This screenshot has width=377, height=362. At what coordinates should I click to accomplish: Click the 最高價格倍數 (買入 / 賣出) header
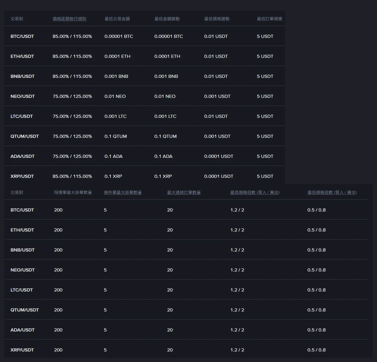click(255, 193)
